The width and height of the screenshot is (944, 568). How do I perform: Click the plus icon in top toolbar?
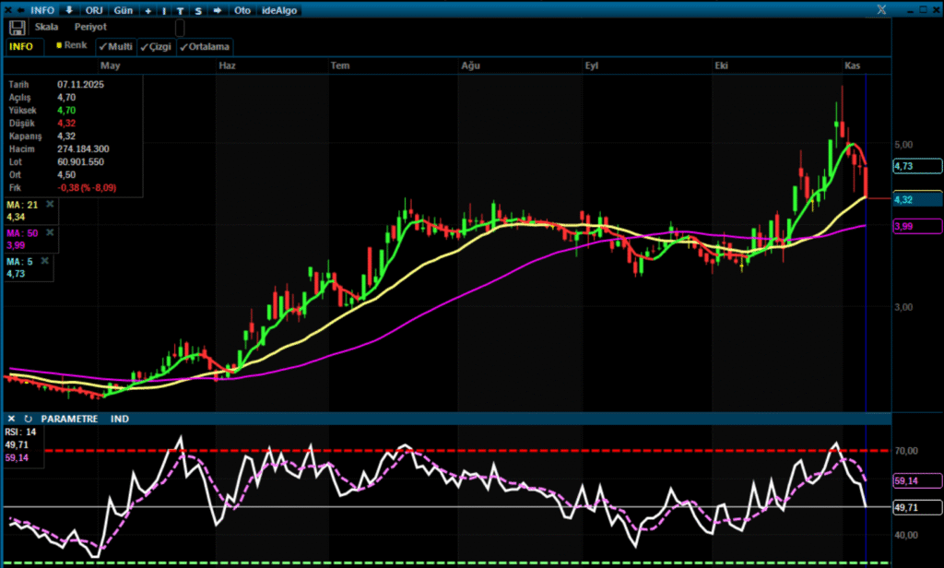[148, 10]
